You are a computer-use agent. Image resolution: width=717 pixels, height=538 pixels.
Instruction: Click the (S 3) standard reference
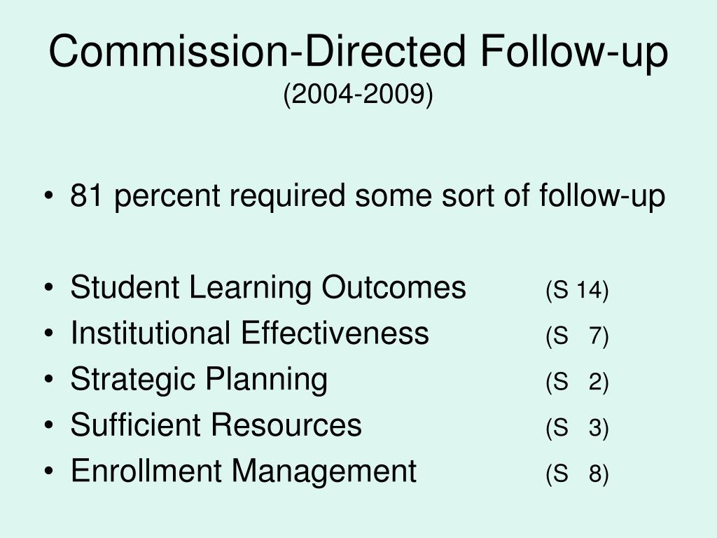(x=577, y=427)
